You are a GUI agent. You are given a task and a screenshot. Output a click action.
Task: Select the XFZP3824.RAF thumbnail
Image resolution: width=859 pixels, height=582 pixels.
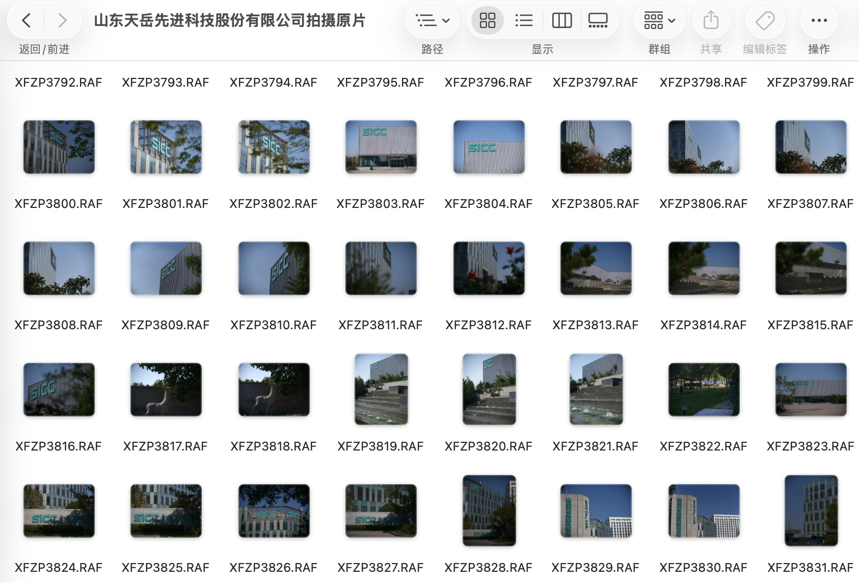tap(59, 511)
